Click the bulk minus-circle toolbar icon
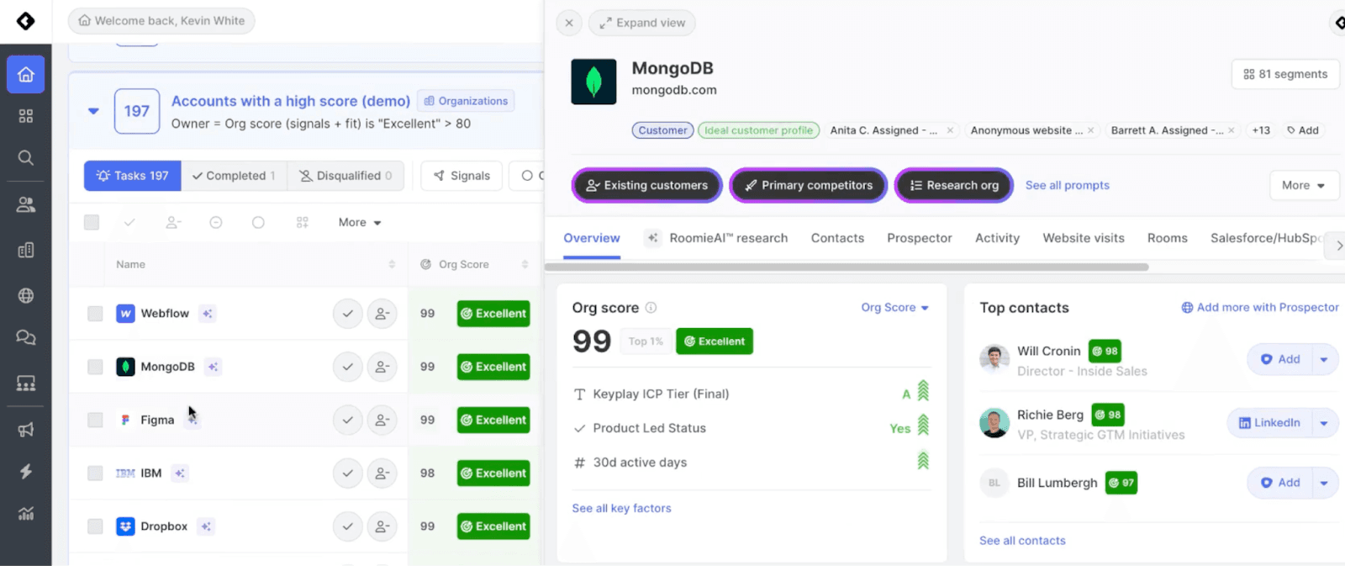This screenshot has height=566, width=1345. click(x=216, y=223)
